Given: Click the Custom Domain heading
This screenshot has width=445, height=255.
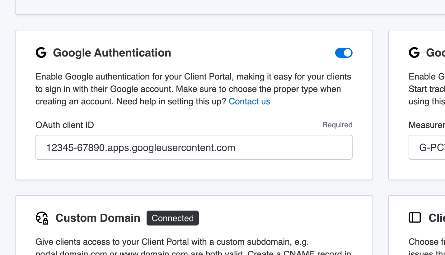Looking at the screenshot, I should pos(98,218).
